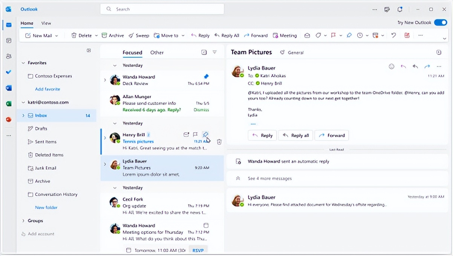Launch Excel from the app sidebar

point(8,103)
